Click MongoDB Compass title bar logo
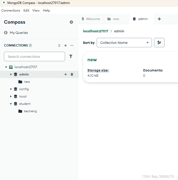The image size is (178, 180). pyautogui.click(x=4, y=3)
